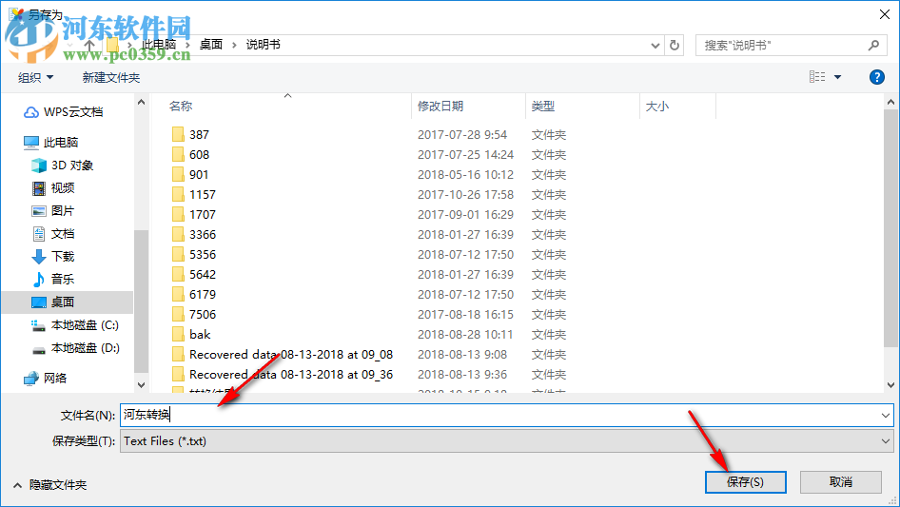
Task: Open the Save as type dropdown
Action: pyautogui.click(x=507, y=441)
